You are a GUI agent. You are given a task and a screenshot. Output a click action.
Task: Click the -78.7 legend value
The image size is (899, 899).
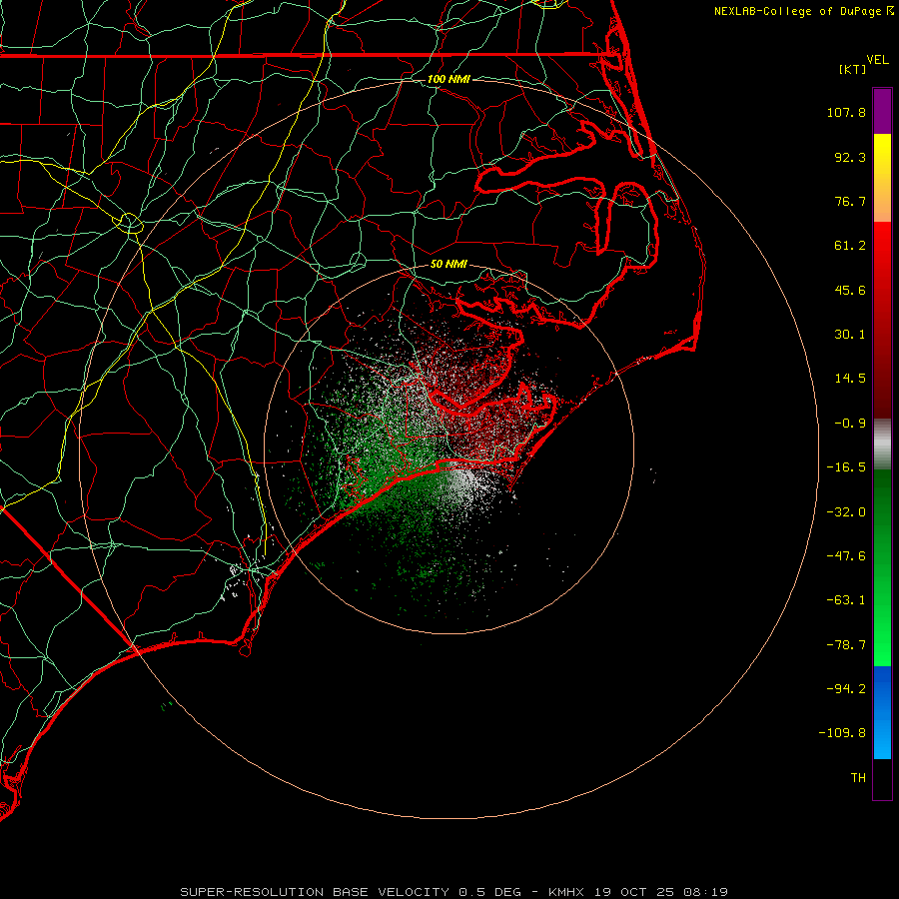click(846, 645)
